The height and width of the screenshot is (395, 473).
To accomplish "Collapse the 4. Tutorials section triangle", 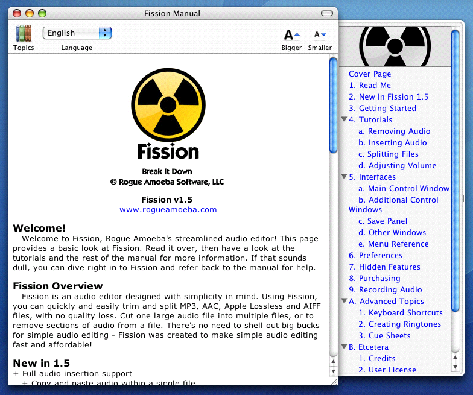I will [x=344, y=119].
